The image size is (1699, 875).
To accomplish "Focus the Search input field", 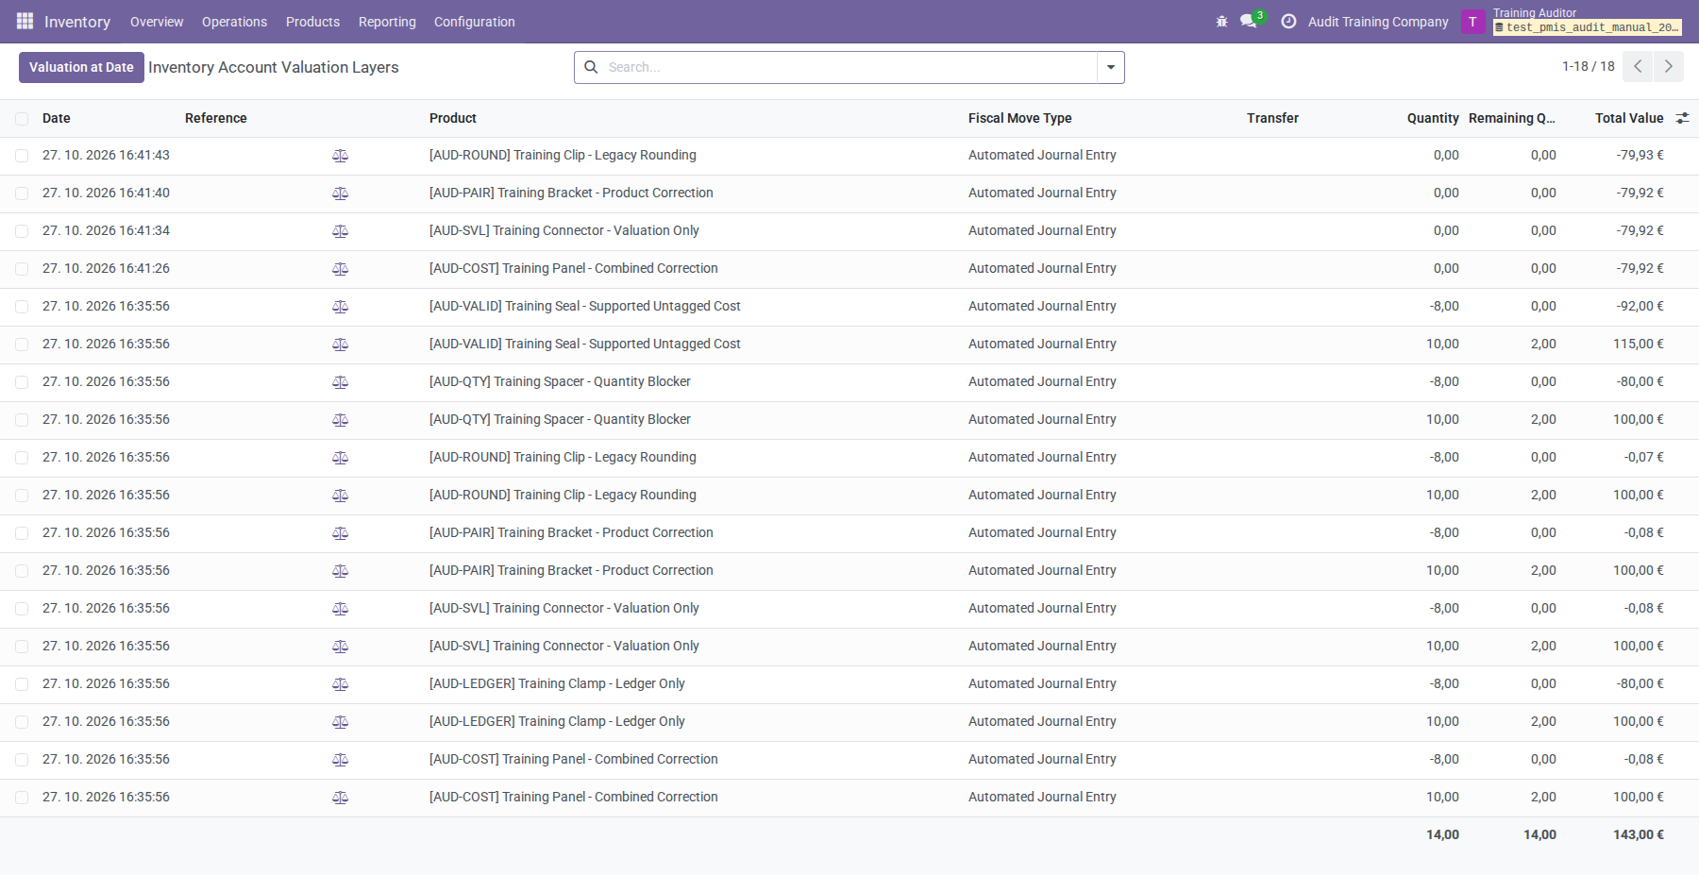I will 849,67.
